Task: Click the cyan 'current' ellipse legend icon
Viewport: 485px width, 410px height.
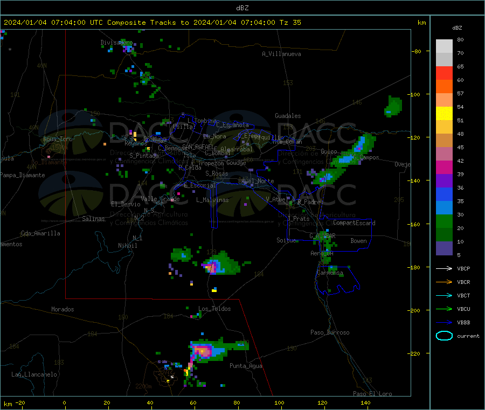Action: pyautogui.click(x=444, y=336)
